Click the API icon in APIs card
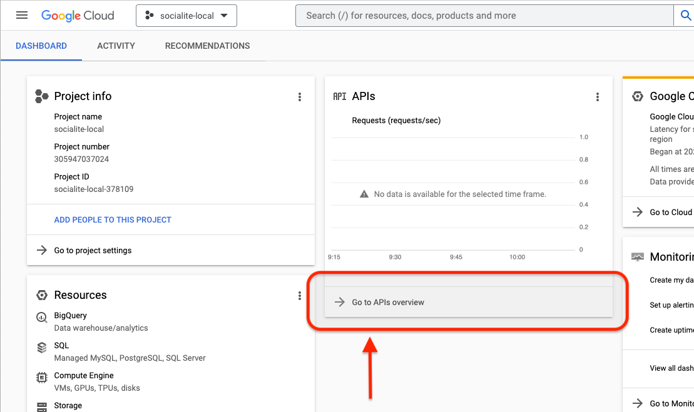The width and height of the screenshot is (694, 412). click(x=339, y=96)
